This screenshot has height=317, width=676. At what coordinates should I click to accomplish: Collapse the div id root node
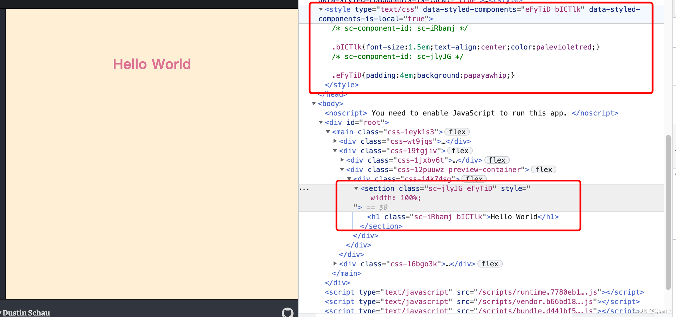pyautogui.click(x=321, y=123)
